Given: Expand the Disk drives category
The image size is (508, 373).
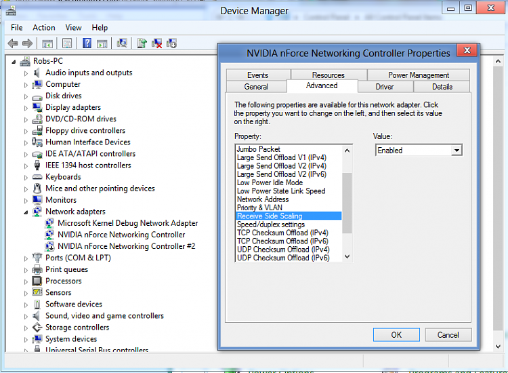Looking at the screenshot, I should point(26,96).
